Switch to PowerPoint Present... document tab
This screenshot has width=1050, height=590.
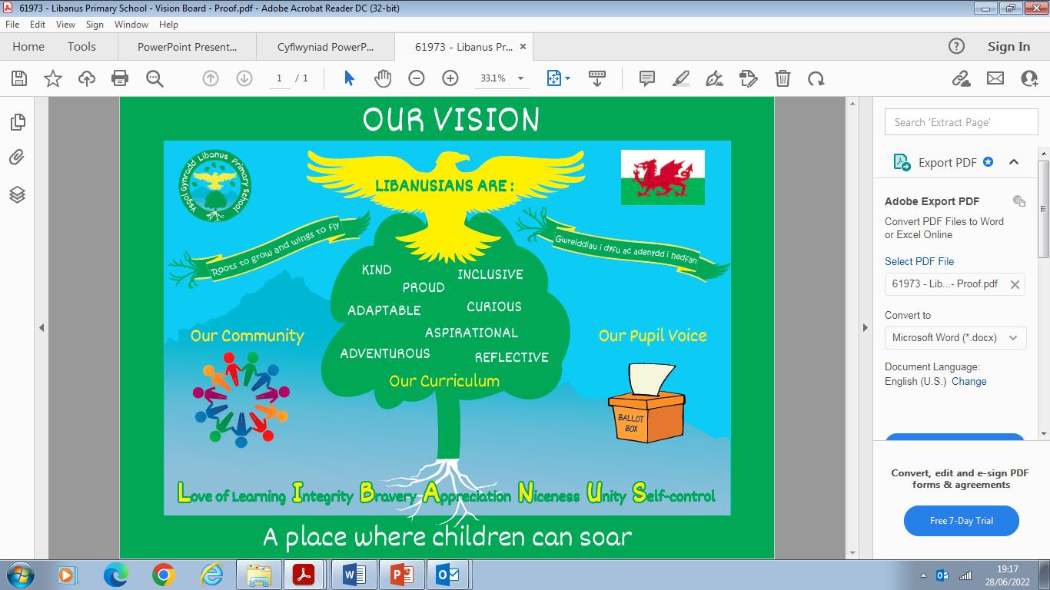pyautogui.click(x=187, y=47)
